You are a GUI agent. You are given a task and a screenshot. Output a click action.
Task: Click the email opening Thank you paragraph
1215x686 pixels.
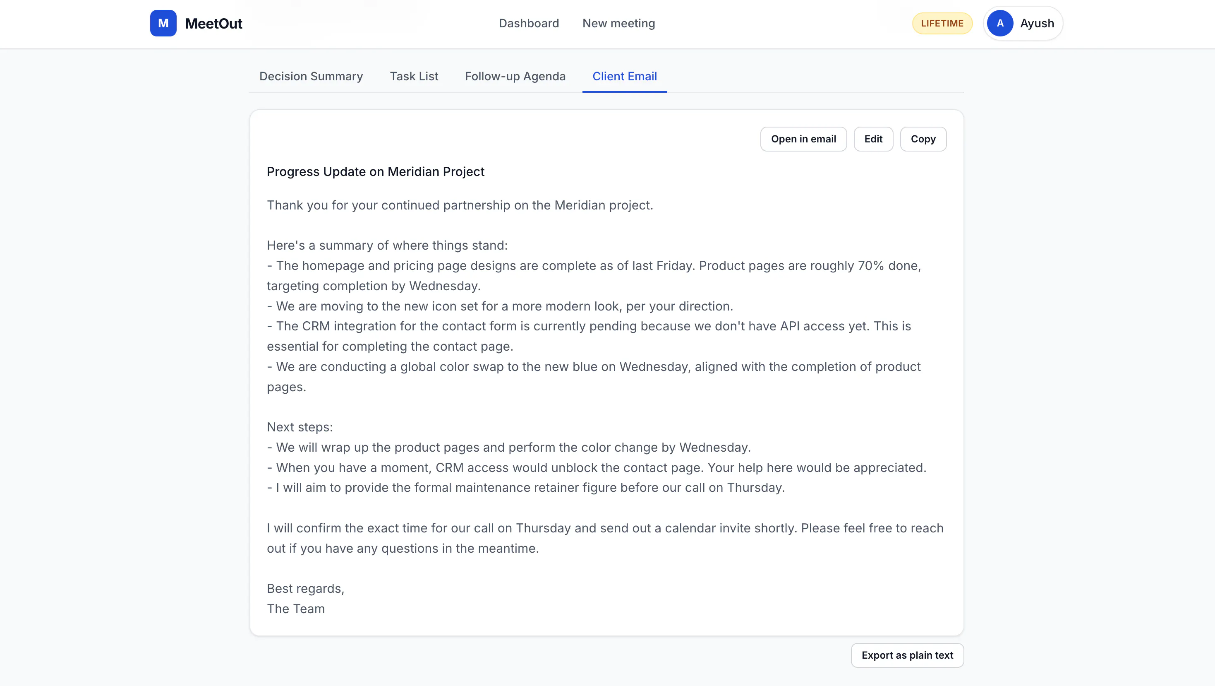[460, 205]
